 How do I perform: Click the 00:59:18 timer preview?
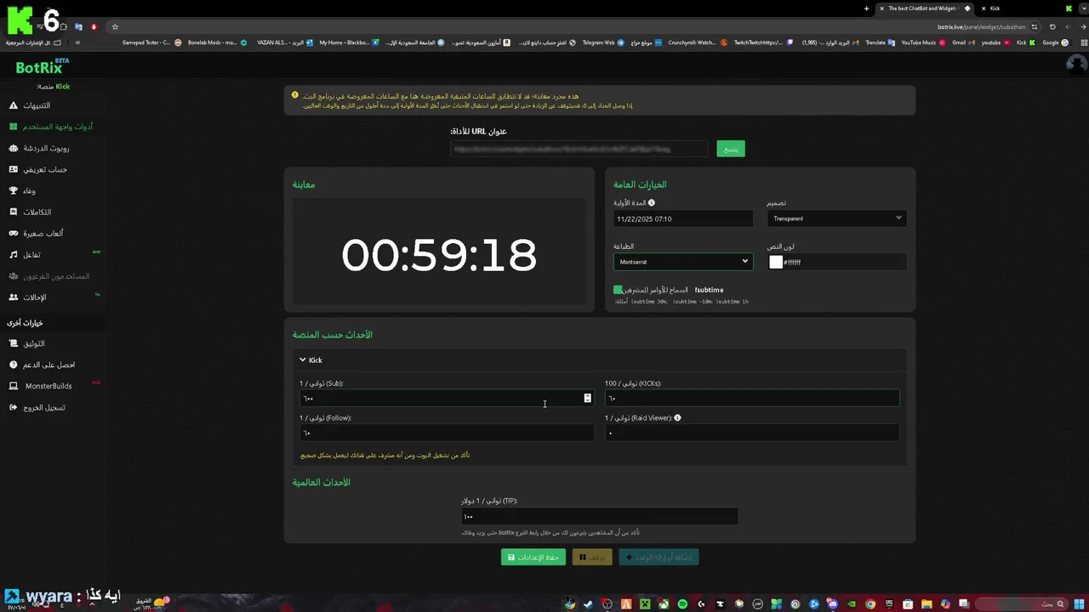(439, 254)
